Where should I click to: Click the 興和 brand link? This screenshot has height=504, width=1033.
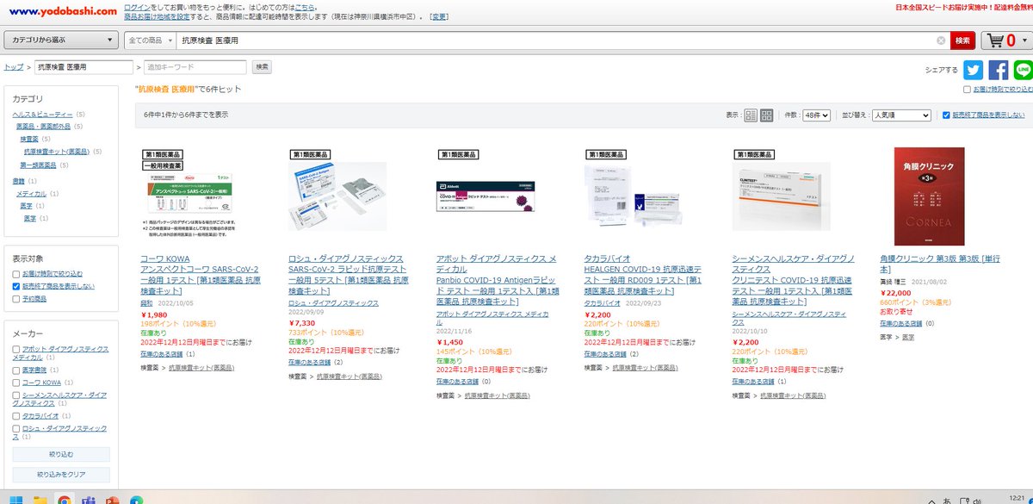pos(146,304)
